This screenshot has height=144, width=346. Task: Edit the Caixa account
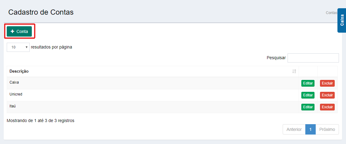308,83
